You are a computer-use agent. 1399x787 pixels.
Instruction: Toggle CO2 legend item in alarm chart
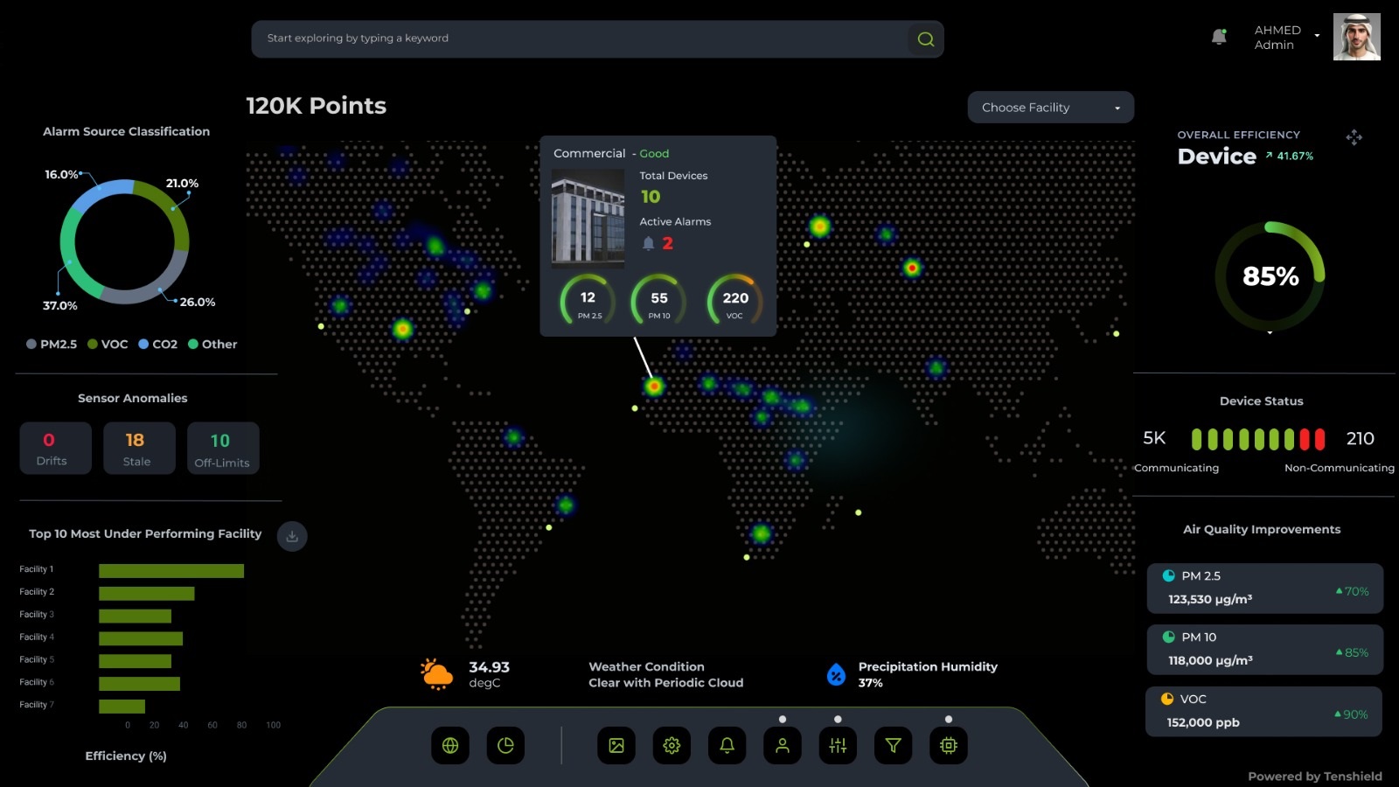158,345
